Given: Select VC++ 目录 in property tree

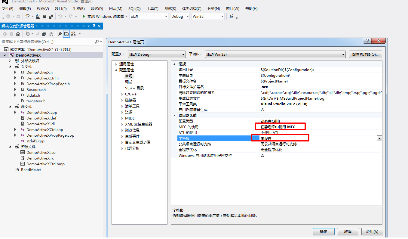Looking at the screenshot, I should coord(134,88).
